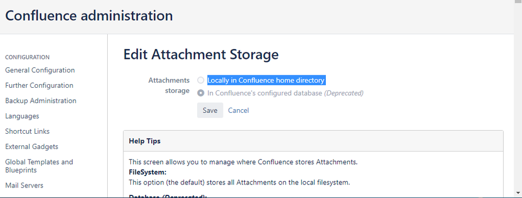Select the Locally in Confluence home directory radio
Screen dimensions: 522x198
pyautogui.click(x=200, y=80)
